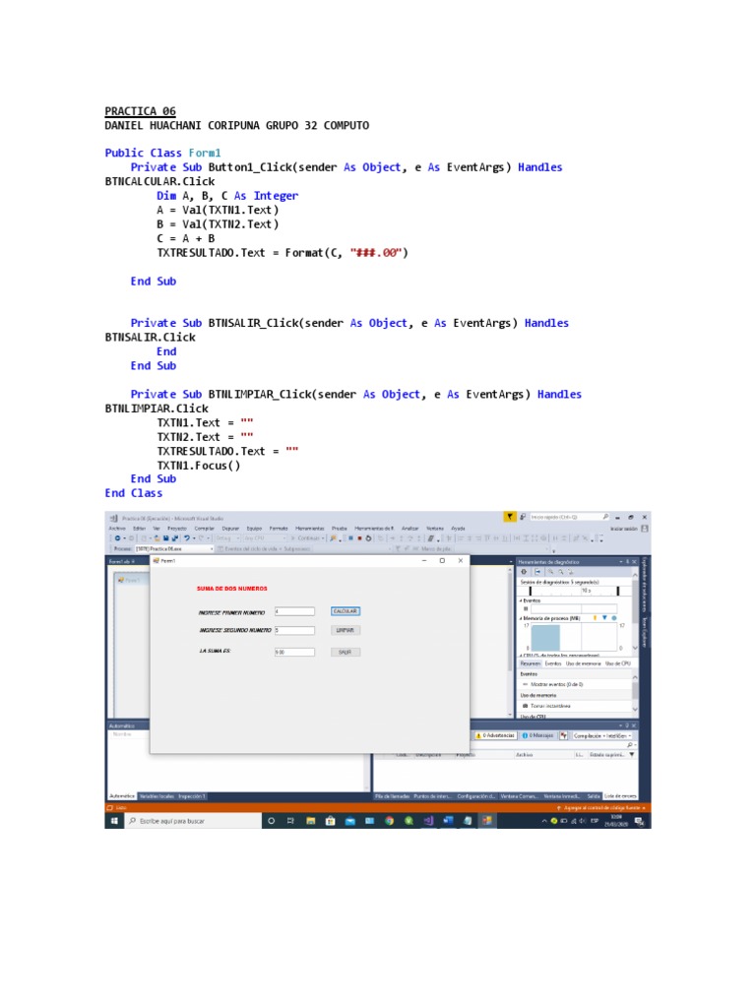The width and height of the screenshot is (756, 1008).
Task: Click the yellow notifications filter flag icon
Action: click(x=509, y=516)
